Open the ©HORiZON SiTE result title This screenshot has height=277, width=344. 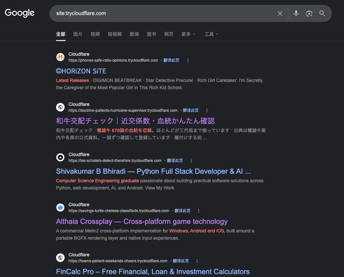(81, 71)
